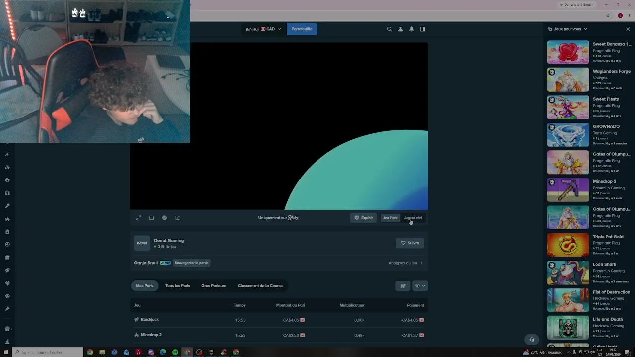
Task: Click the Windows Start button
Action: point(6,352)
